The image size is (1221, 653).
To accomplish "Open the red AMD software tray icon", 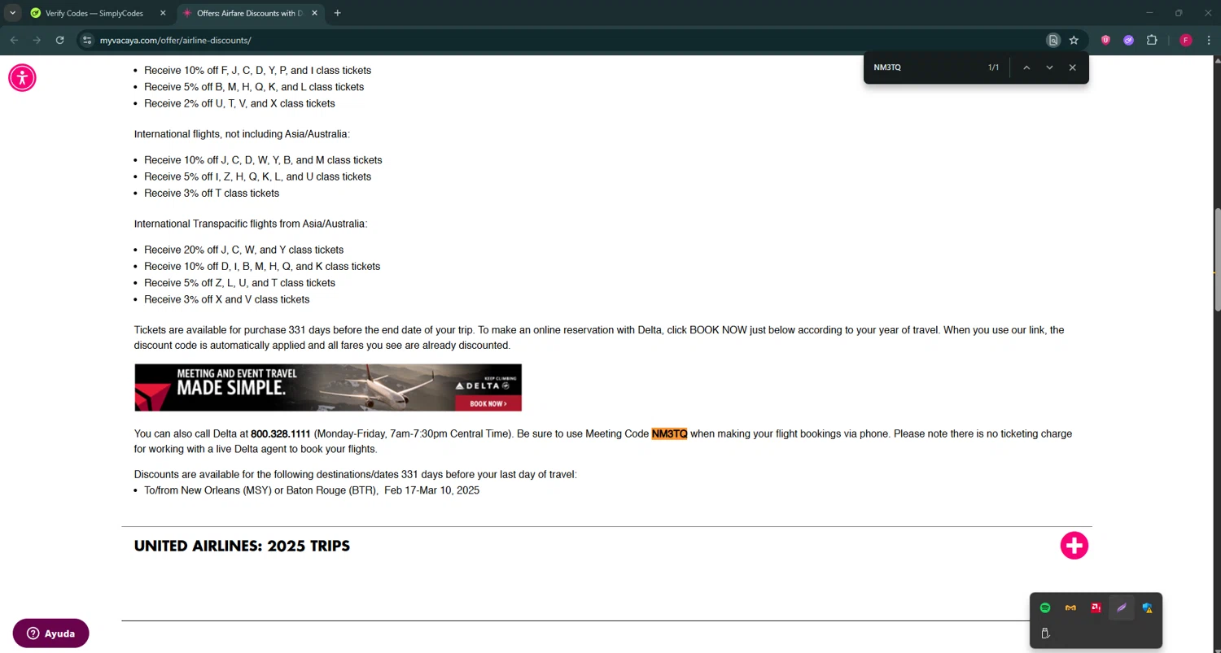I will click(1096, 607).
